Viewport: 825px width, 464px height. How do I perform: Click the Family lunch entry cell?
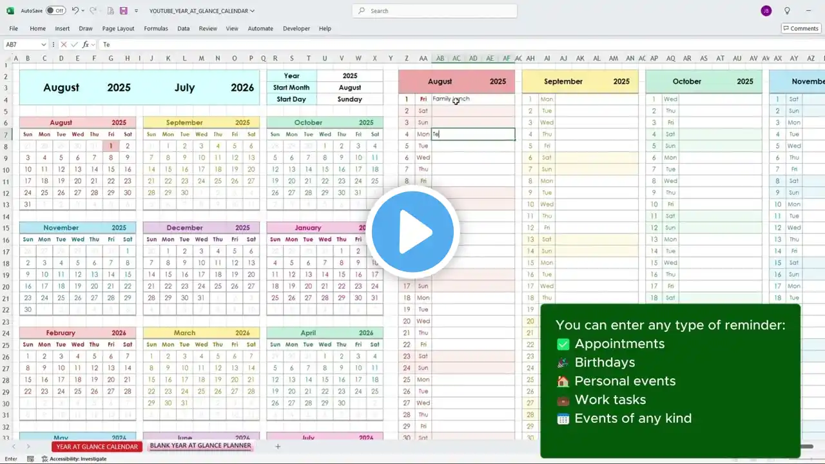pos(473,99)
